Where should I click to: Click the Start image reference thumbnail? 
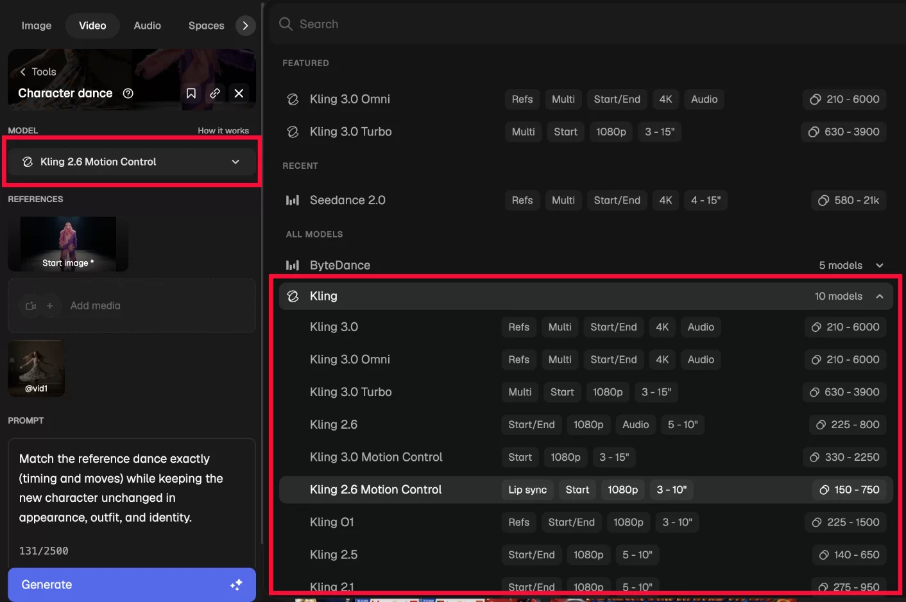coord(68,244)
